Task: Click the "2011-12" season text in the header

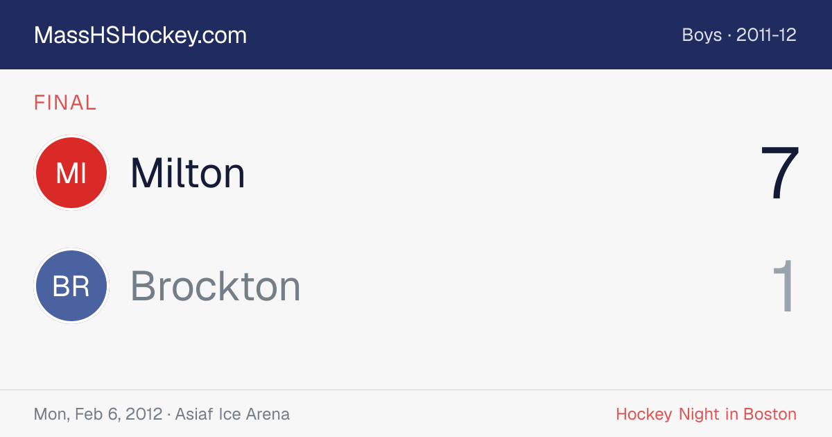Action: pos(766,35)
